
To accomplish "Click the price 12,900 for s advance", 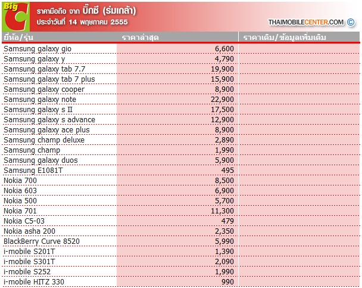I will tap(222, 120).
